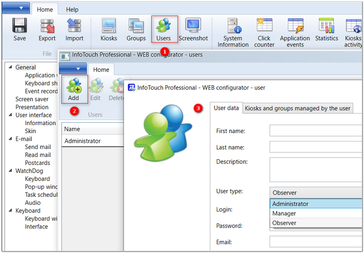Select Send mail in settings tree
Viewport: 364px width, 253px height.
38,147
